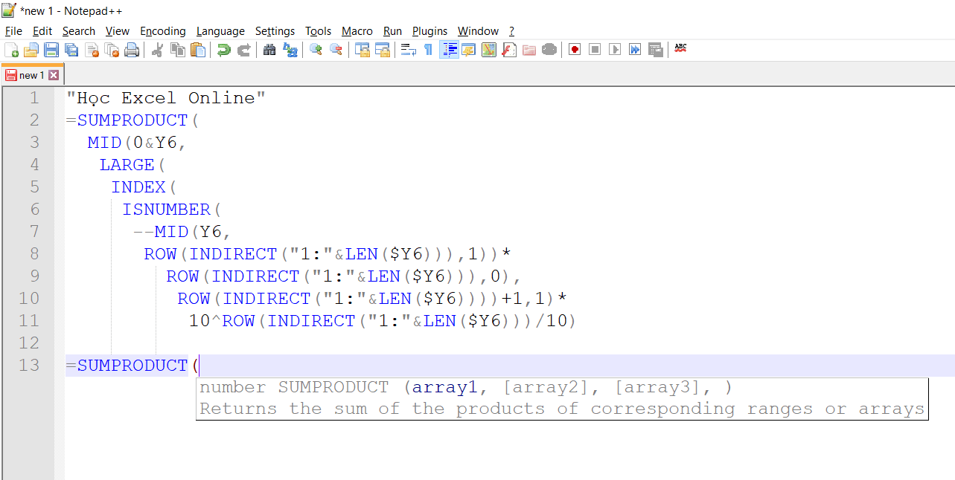Close the new 1 tab with red X
This screenshot has height=480, width=955.
54,75
